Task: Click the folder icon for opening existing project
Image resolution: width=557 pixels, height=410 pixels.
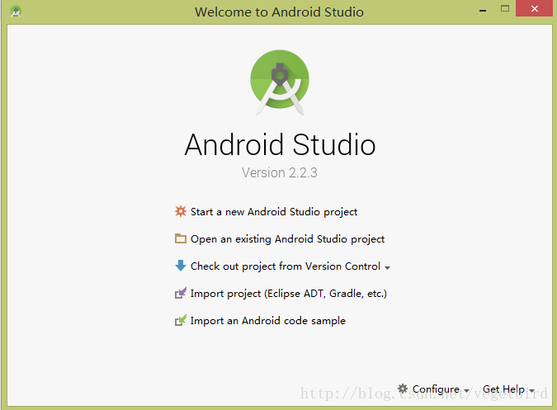Action: 181,238
